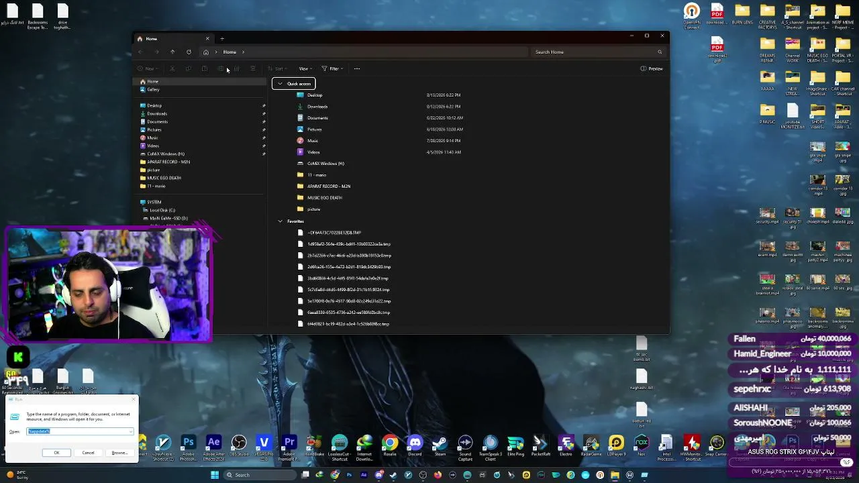Collapse the Quick access group

tap(280, 84)
